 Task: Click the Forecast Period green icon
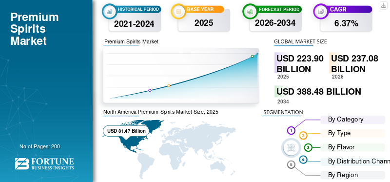point(250,11)
